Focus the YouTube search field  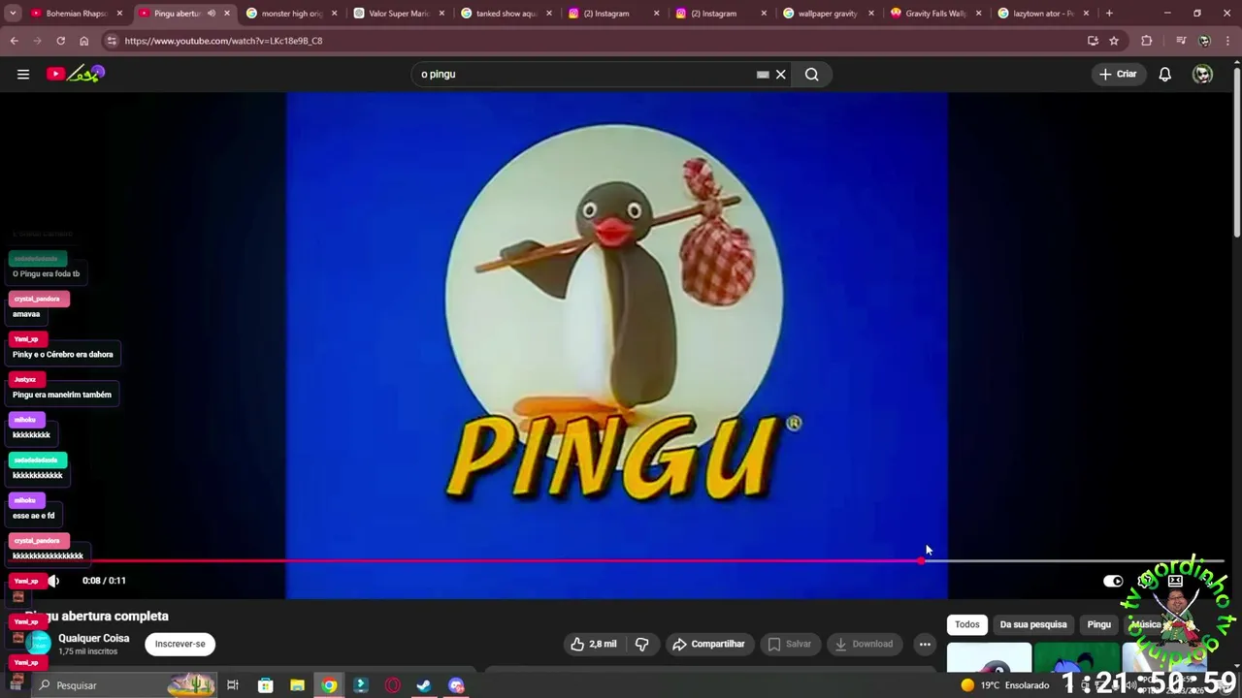click(582, 74)
